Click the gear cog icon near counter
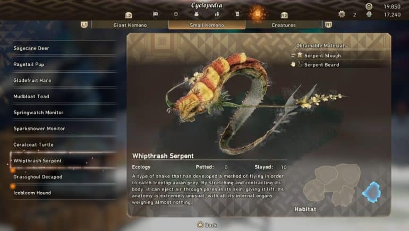 pos(342,14)
